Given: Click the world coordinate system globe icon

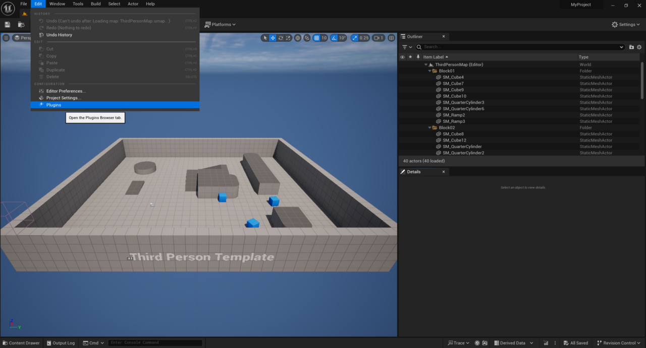Looking at the screenshot, I should click(298, 38).
